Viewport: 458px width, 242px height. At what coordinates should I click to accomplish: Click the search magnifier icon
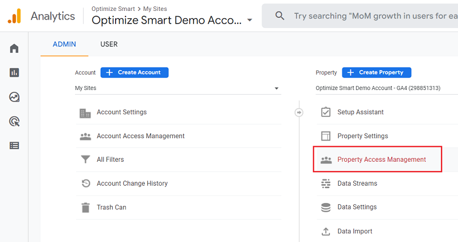point(279,16)
